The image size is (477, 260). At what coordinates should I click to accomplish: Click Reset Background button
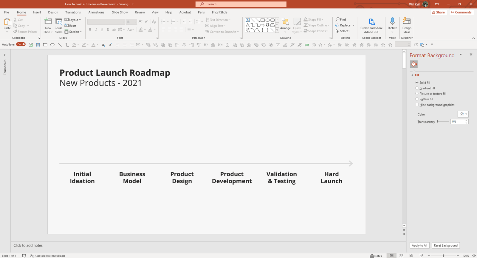tap(446, 245)
